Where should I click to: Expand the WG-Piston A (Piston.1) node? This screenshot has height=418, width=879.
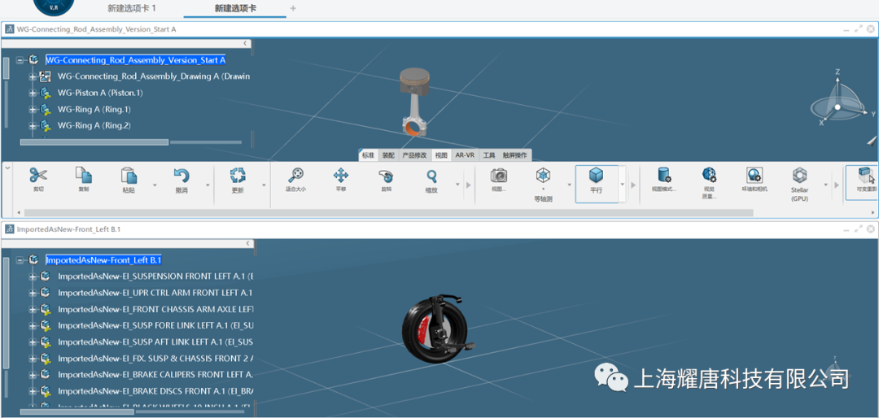(x=32, y=93)
